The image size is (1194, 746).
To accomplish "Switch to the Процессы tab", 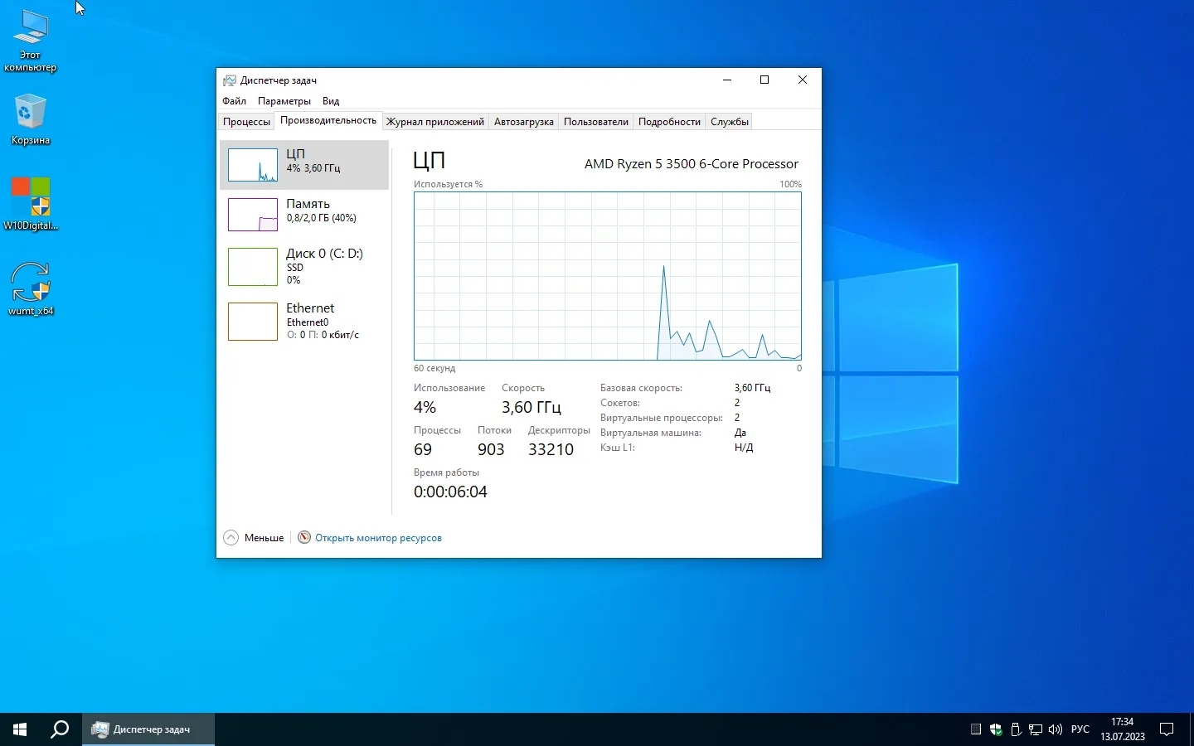I will pos(246,122).
